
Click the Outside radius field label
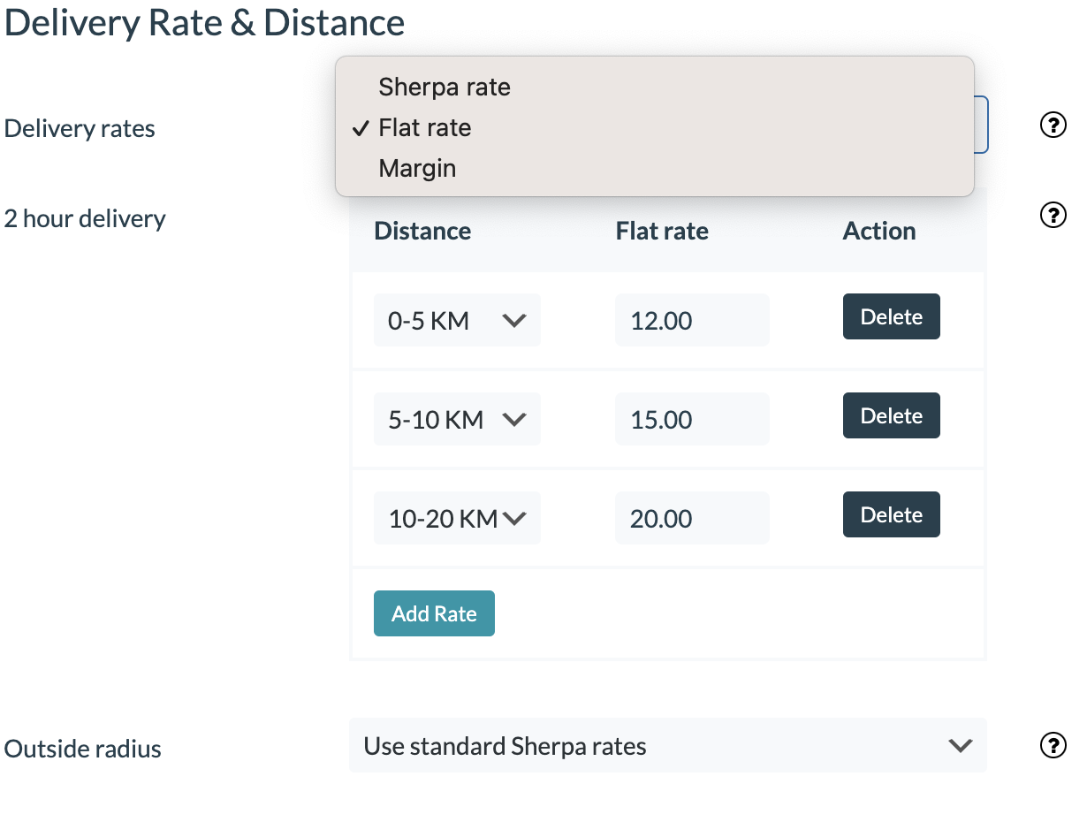click(x=83, y=750)
